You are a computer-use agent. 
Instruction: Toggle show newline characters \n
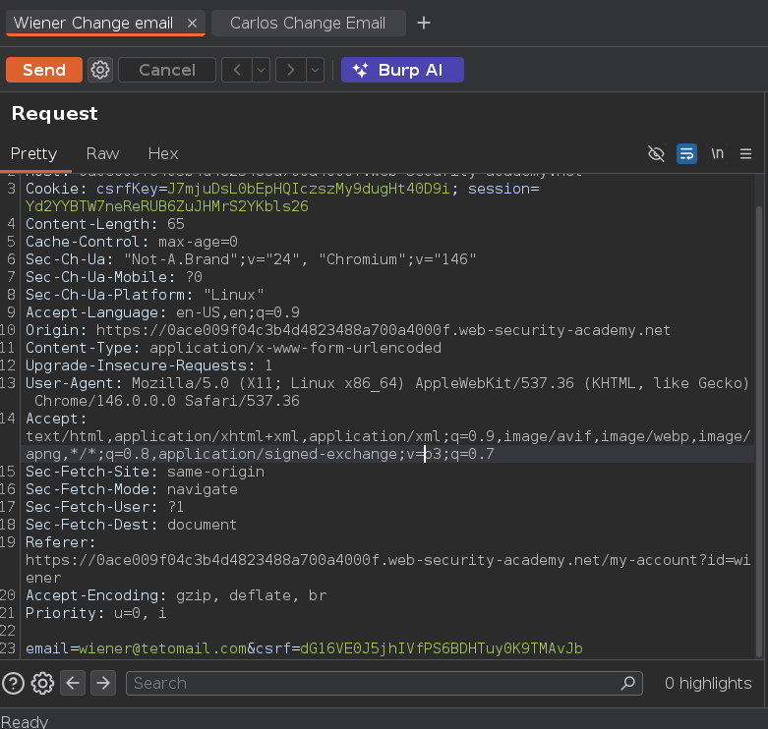718,153
